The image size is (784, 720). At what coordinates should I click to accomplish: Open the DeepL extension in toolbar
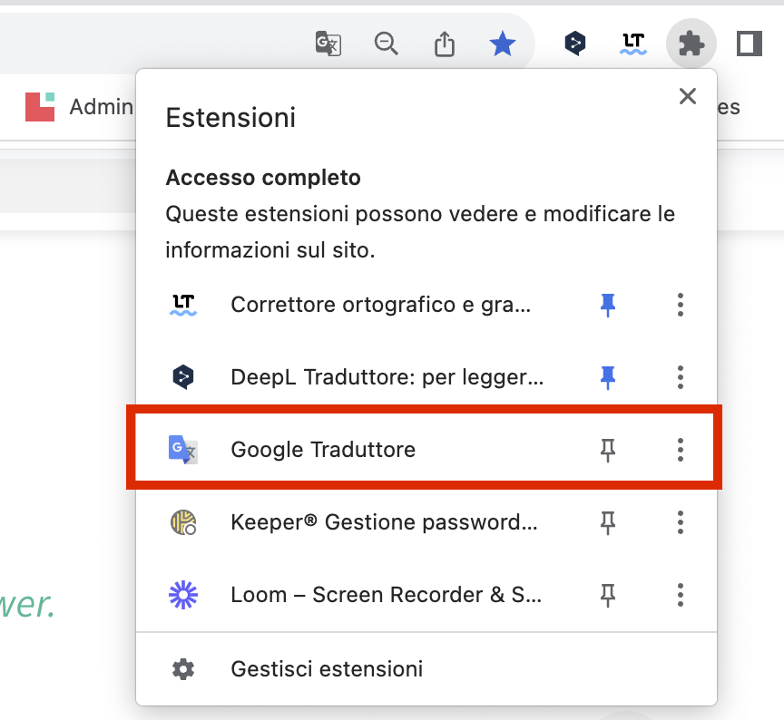coord(574,44)
